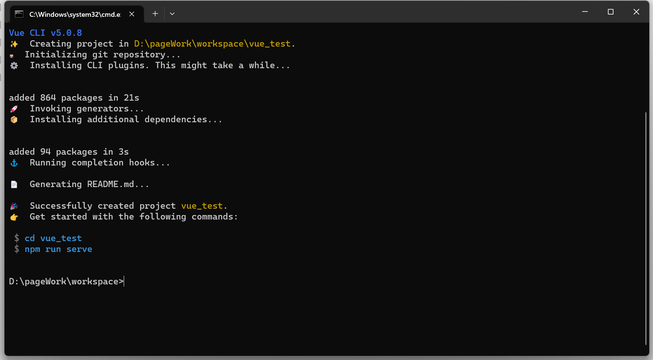Click the sparkles emoji before Creating project
Viewport: 653px width, 360px height.
point(14,44)
